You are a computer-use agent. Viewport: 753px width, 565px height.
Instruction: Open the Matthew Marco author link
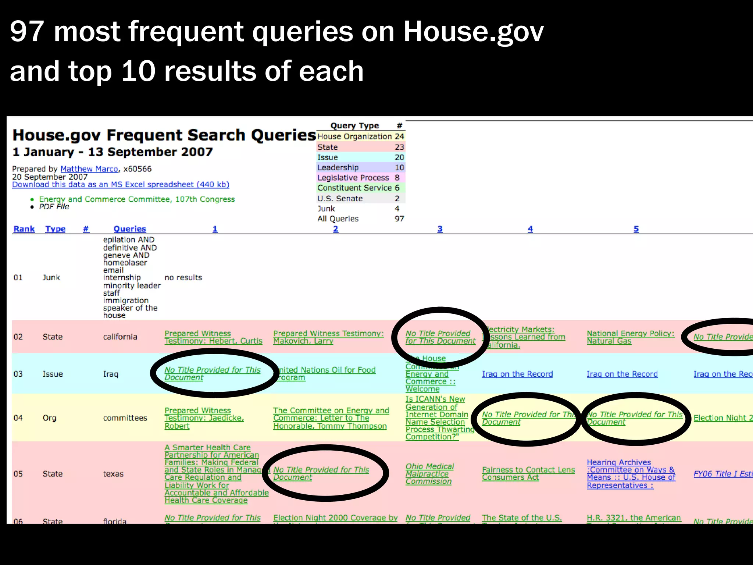pyautogui.click(x=89, y=169)
